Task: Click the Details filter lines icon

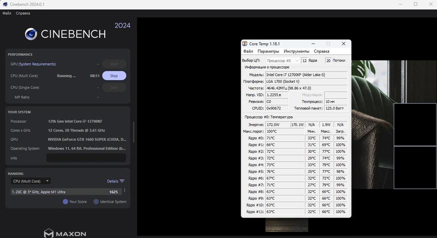Action: pyautogui.click(x=122, y=181)
